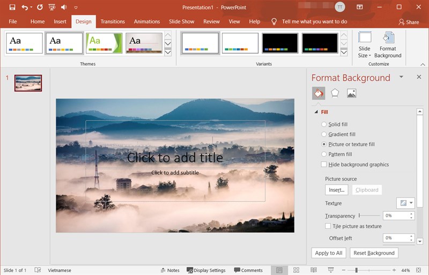Collapse the ribbon with the chevron
The image size is (429, 275).
423,64
